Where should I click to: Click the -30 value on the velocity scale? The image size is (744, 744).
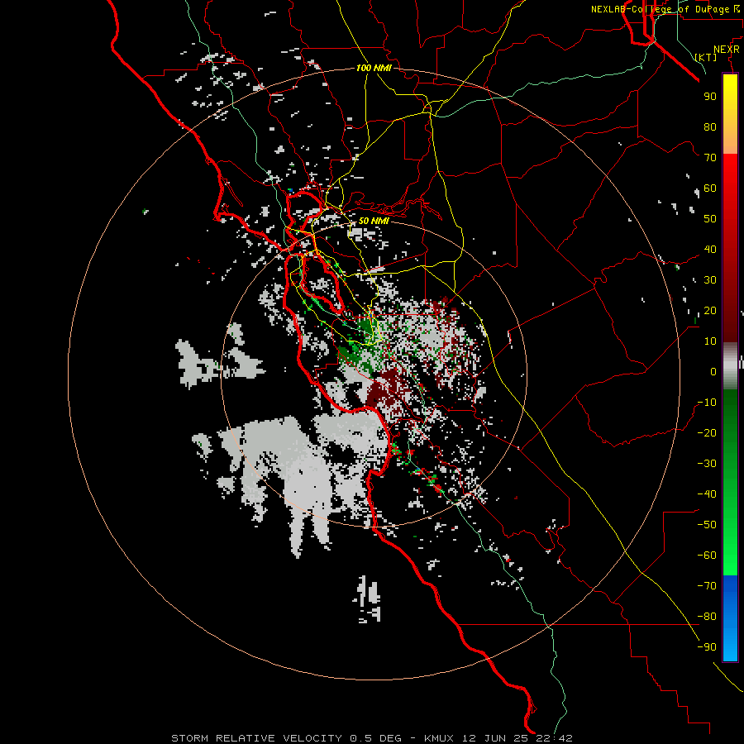[707, 464]
